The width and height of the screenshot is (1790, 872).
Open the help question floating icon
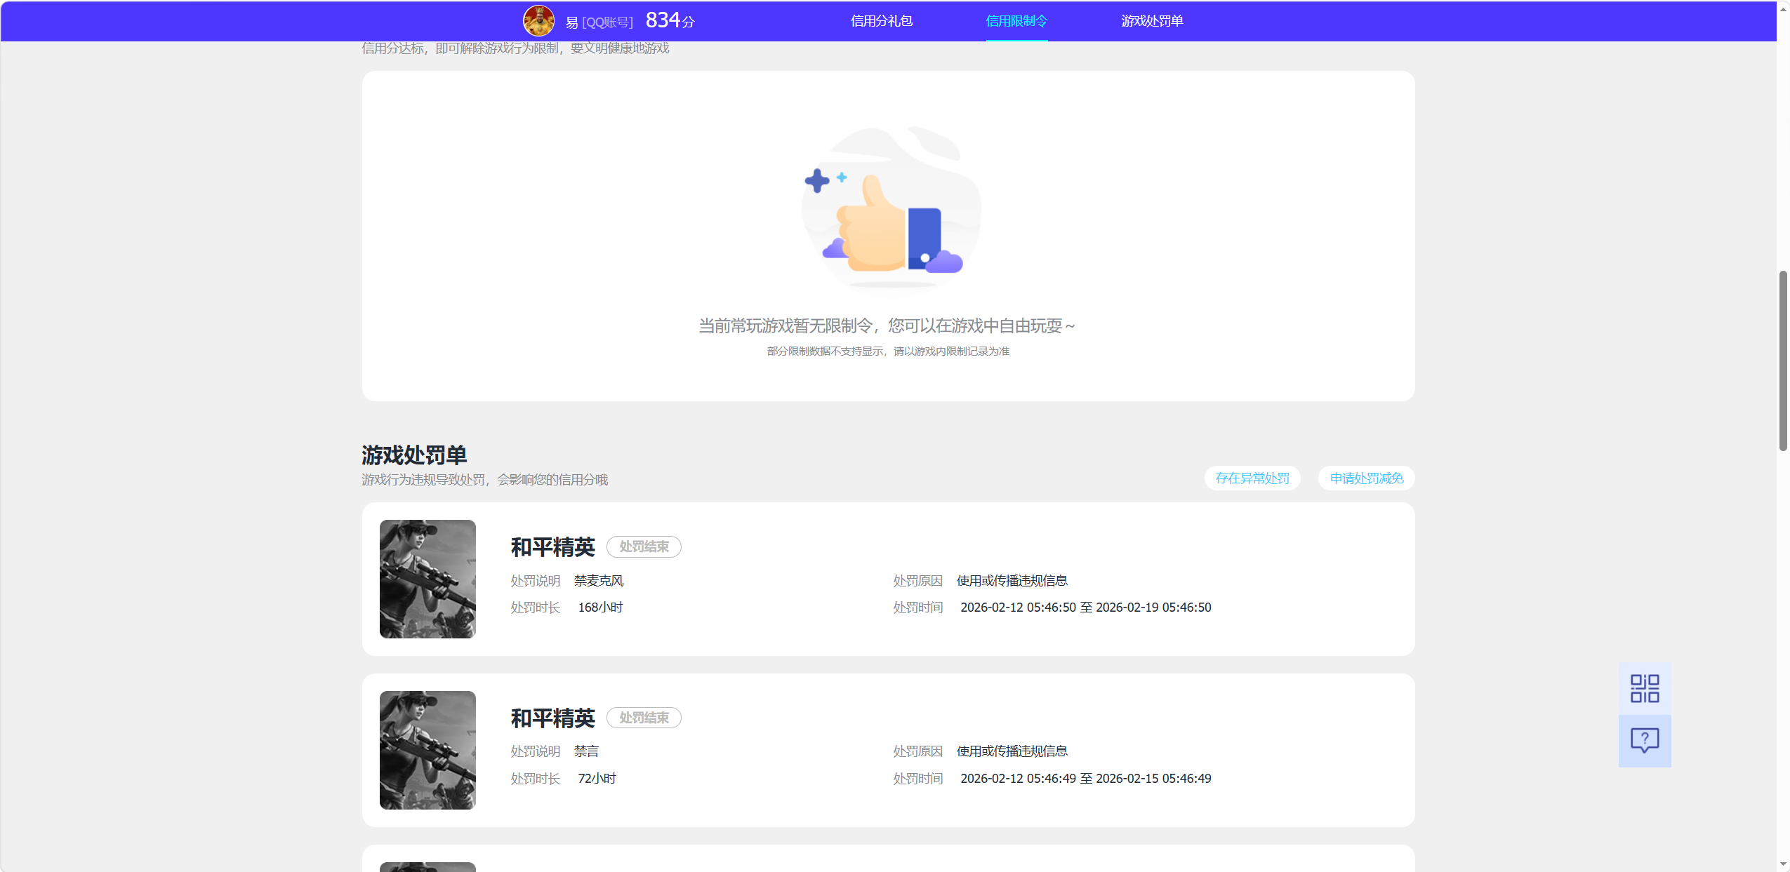coord(1644,741)
